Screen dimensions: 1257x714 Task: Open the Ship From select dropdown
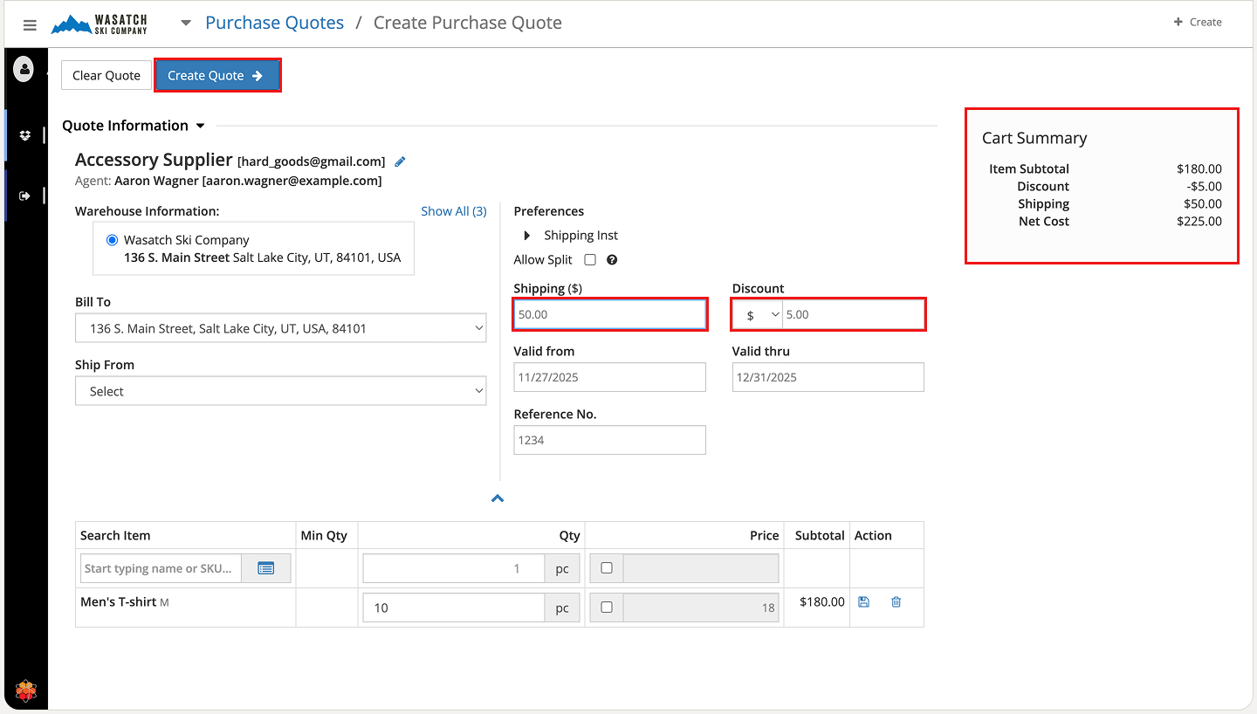tap(281, 392)
